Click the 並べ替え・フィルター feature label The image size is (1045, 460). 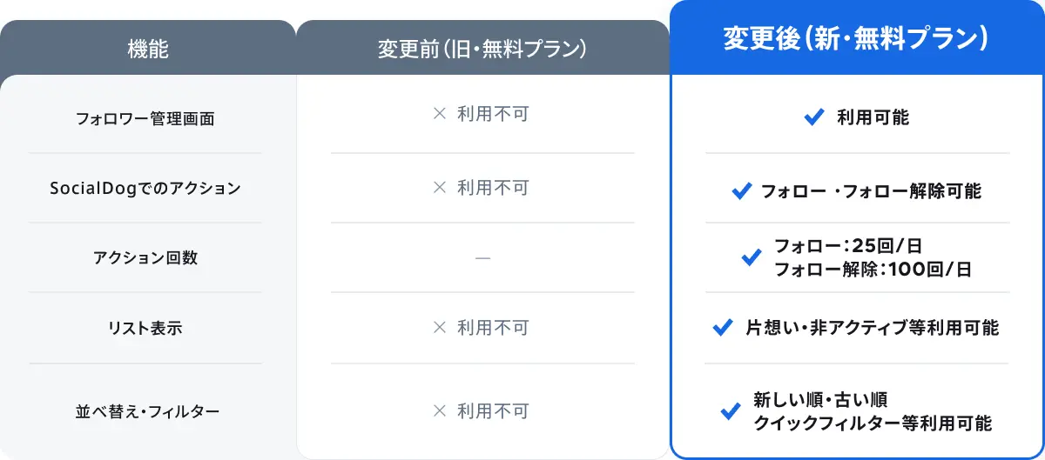145,411
